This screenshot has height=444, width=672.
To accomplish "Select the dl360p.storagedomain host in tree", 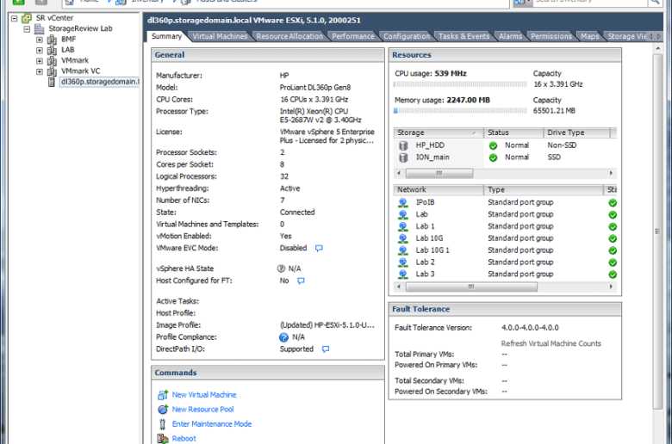I will pyautogui.click(x=99, y=82).
